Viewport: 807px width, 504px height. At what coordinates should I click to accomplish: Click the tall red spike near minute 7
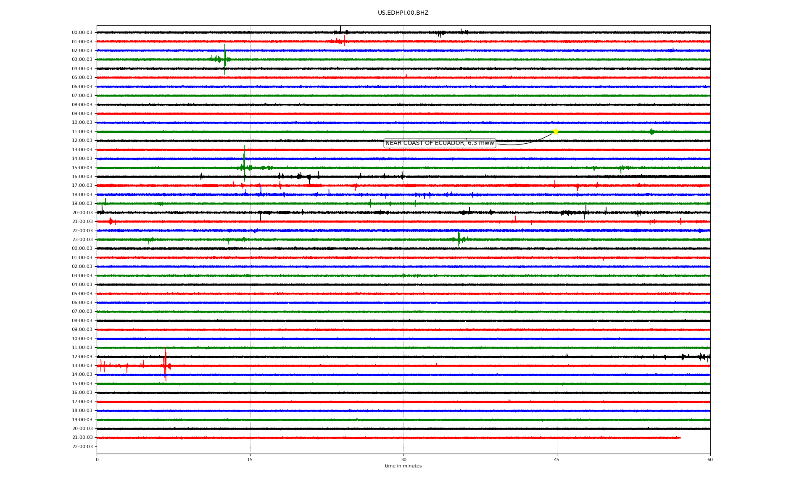165,365
